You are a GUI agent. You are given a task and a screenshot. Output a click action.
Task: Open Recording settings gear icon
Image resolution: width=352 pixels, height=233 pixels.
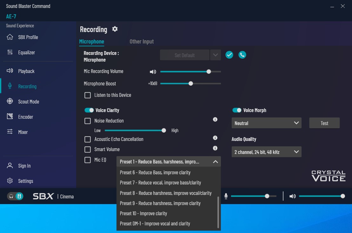click(115, 29)
